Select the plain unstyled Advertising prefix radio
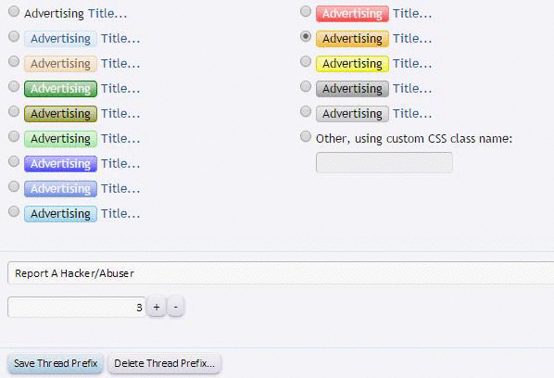Screen dimensions: 554x378 tap(14, 12)
